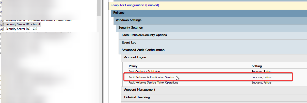Click Audit Kerberos Service Ticket Operations policy
Image resolution: width=307 pixels, height=103 pixels.
(153, 83)
